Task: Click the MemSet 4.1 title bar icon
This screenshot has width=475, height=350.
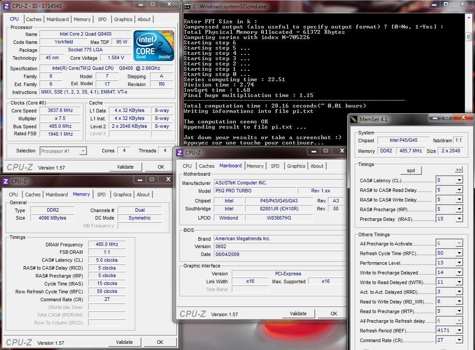Action: click(x=354, y=119)
